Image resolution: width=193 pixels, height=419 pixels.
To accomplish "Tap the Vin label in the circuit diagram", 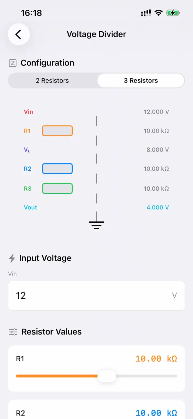I will pos(28,112).
